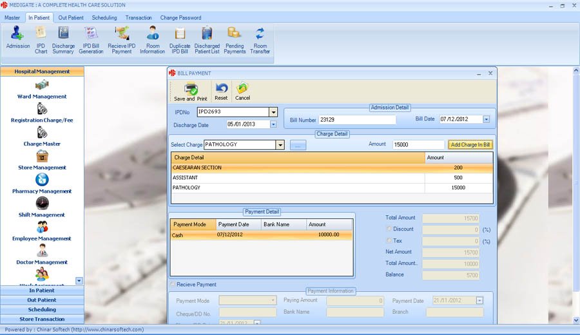Launch IPD Bill Generation
The width and height of the screenshot is (580, 335).
91,40
